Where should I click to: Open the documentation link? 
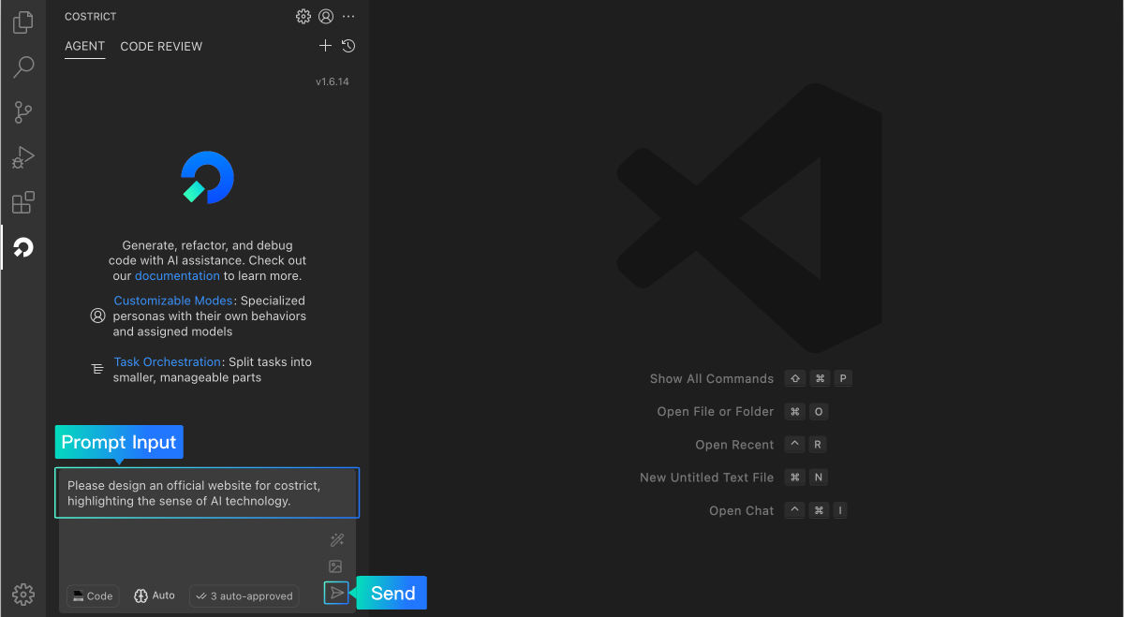(x=177, y=275)
